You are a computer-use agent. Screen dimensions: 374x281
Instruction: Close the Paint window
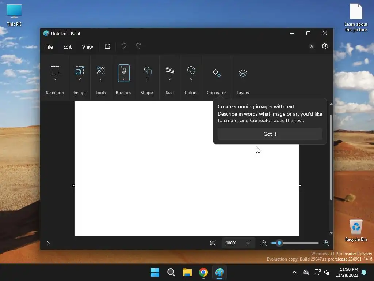tap(325, 33)
